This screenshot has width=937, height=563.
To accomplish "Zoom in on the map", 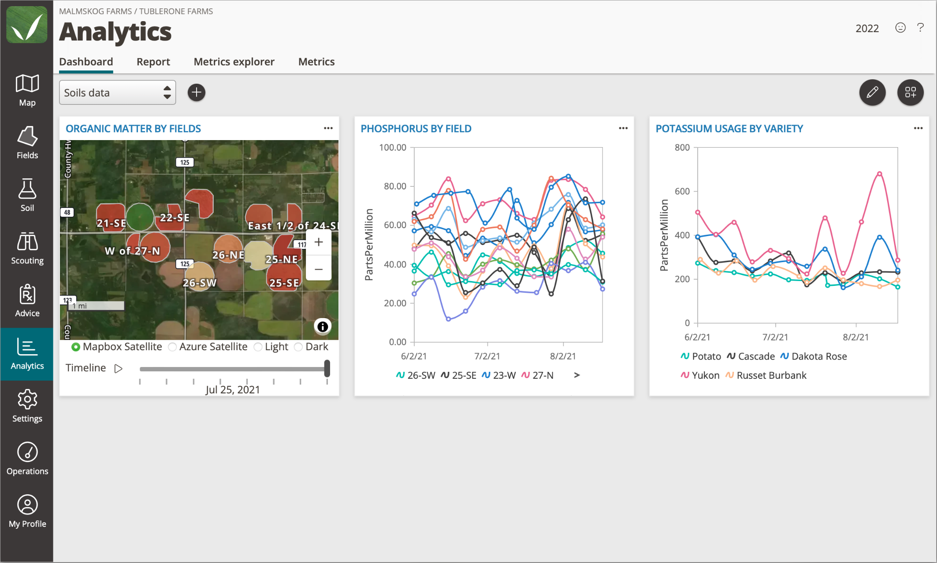I will [x=319, y=242].
